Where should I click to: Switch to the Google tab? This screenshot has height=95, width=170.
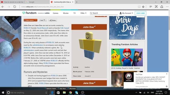(x=37, y=2)
